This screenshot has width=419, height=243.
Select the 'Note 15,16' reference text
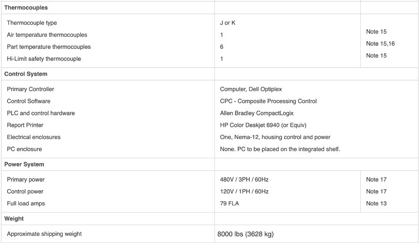point(380,43)
